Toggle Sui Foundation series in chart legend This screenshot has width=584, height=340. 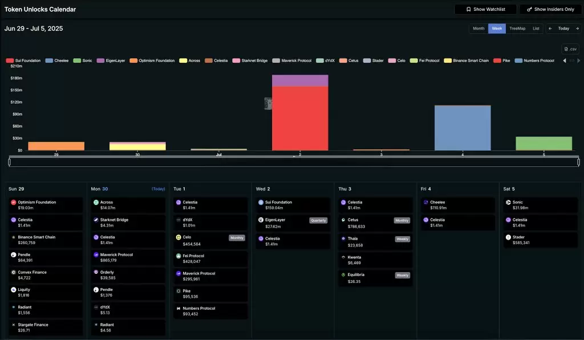click(x=23, y=60)
